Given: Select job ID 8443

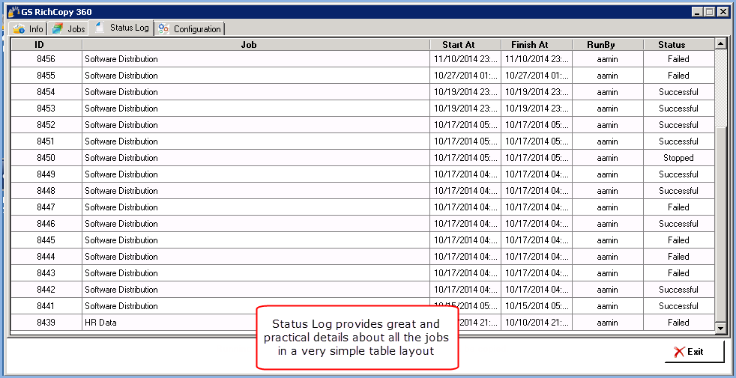Looking at the screenshot, I should pyautogui.click(x=46, y=273).
